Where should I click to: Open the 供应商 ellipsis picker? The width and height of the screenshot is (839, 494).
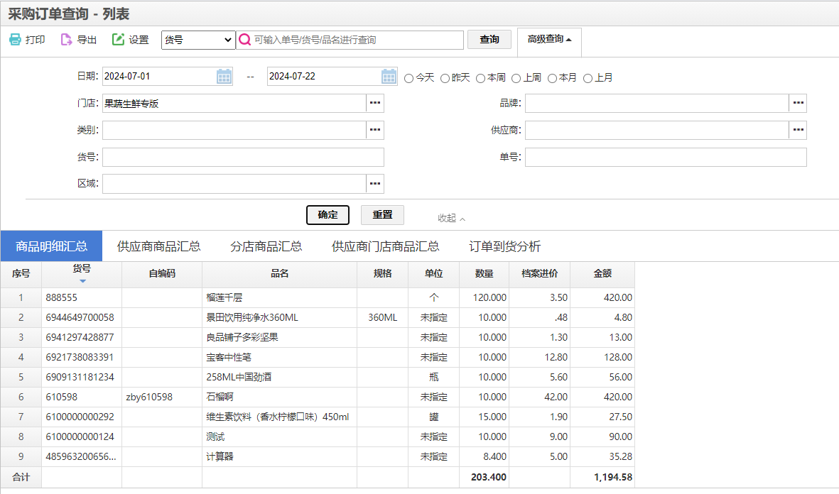798,130
